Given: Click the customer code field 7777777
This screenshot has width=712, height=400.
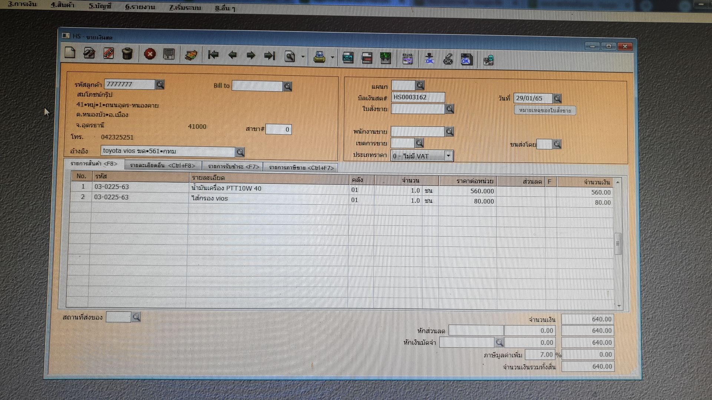Looking at the screenshot, I should 129,84.
